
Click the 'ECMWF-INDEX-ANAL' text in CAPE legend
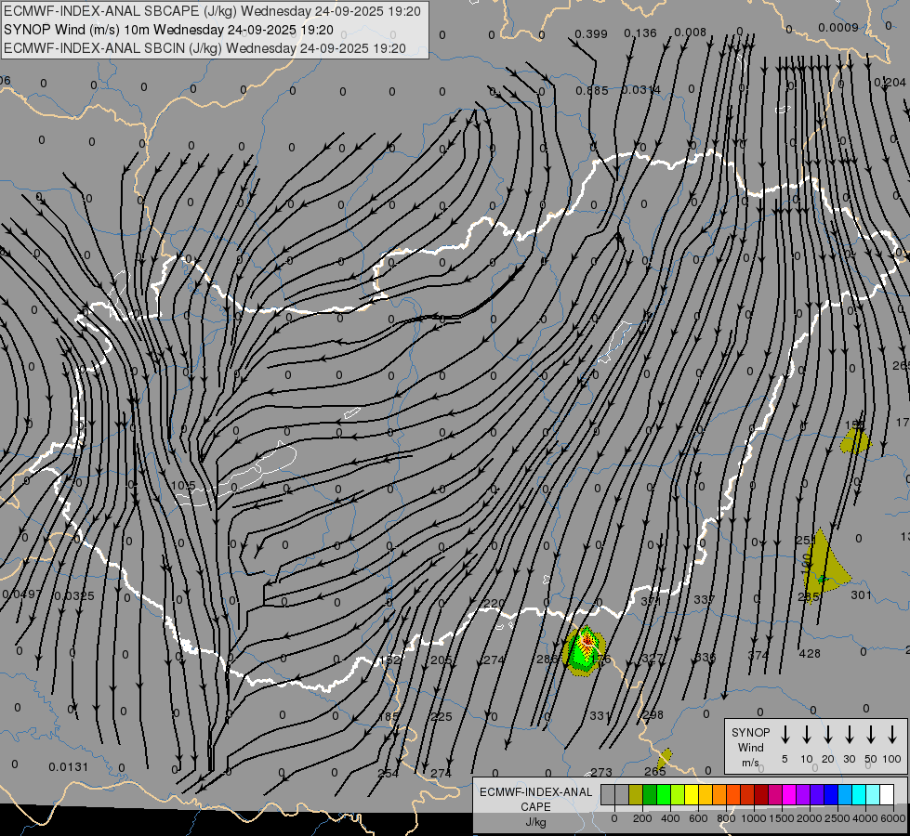pos(535,792)
